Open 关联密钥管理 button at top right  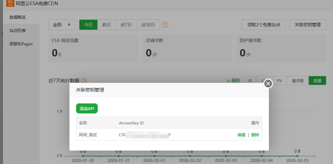click(x=308, y=25)
